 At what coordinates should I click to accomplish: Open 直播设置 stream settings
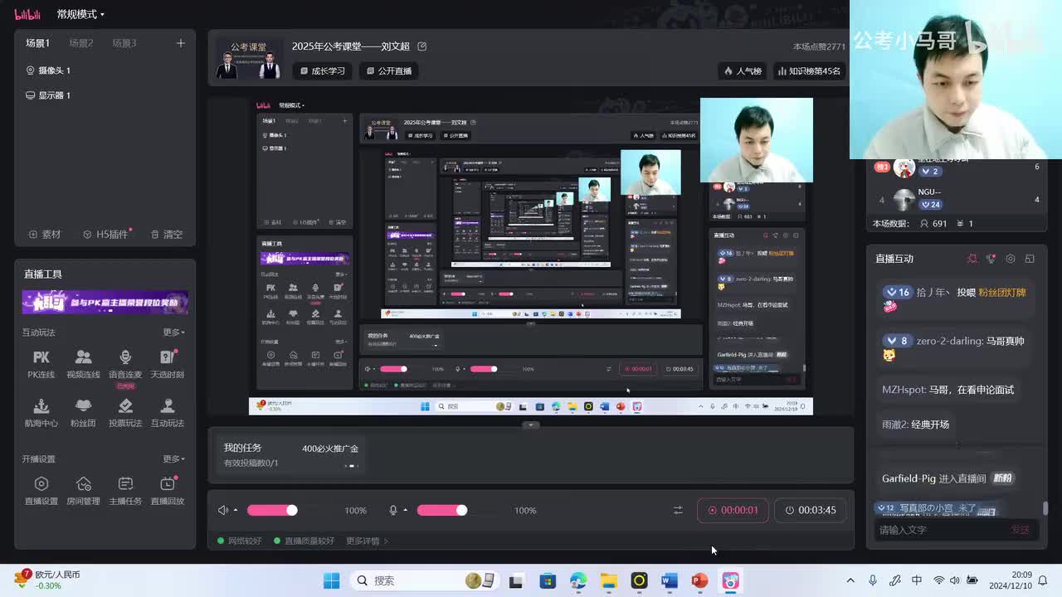(41, 491)
